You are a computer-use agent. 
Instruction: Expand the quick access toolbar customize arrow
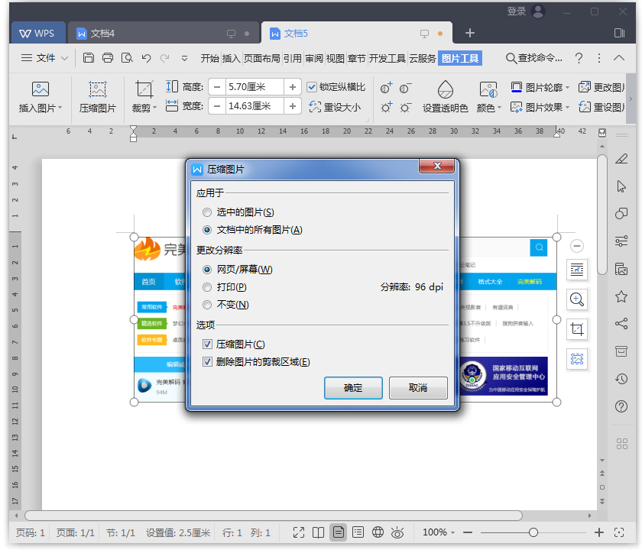(x=184, y=58)
